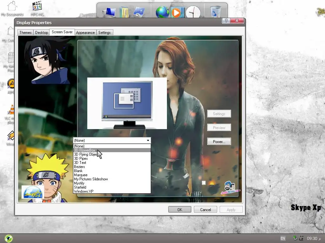Click the tray device icon beside clock
The image size is (325, 243).
point(302,238)
